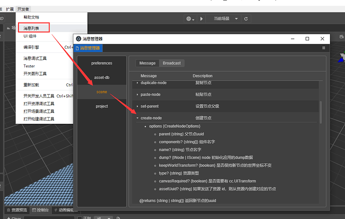Choose 帮助文档 from the developer menu
The image size is (345, 219).
(x=31, y=17)
